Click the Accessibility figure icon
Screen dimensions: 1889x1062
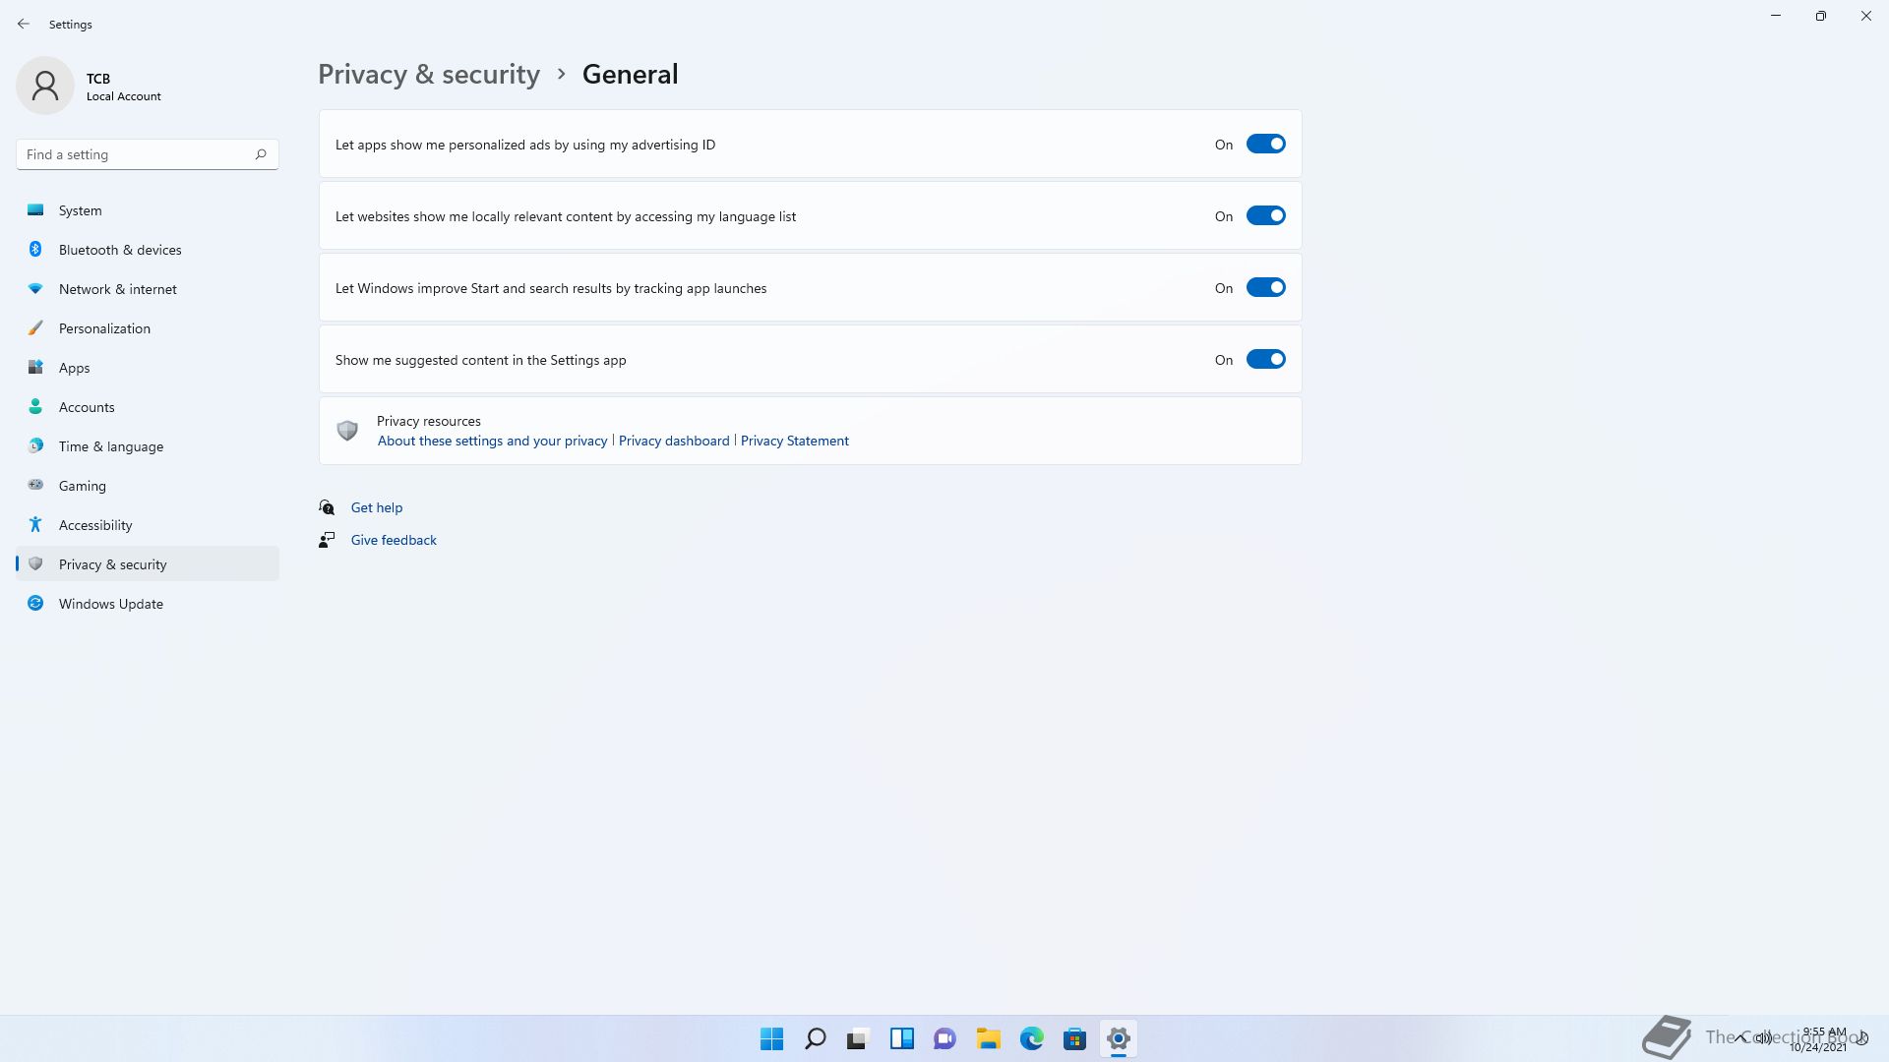[35, 524]
